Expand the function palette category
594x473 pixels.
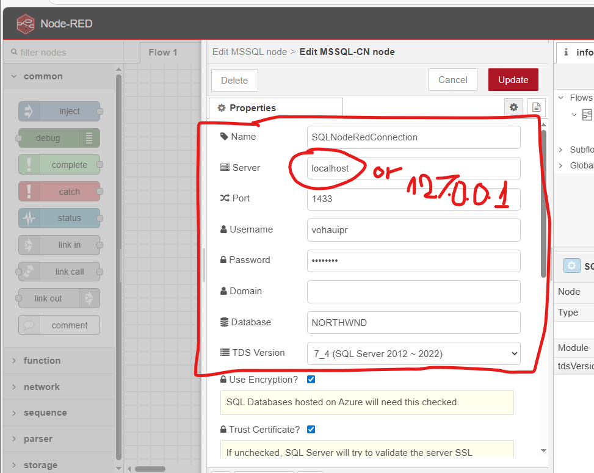pyautogui.click(x=42, y=361)
